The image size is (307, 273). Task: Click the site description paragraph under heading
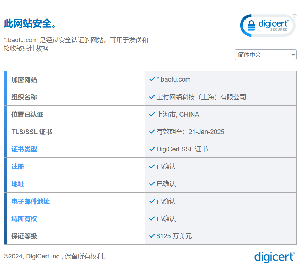pyautogui.click(x=76, y=44)
